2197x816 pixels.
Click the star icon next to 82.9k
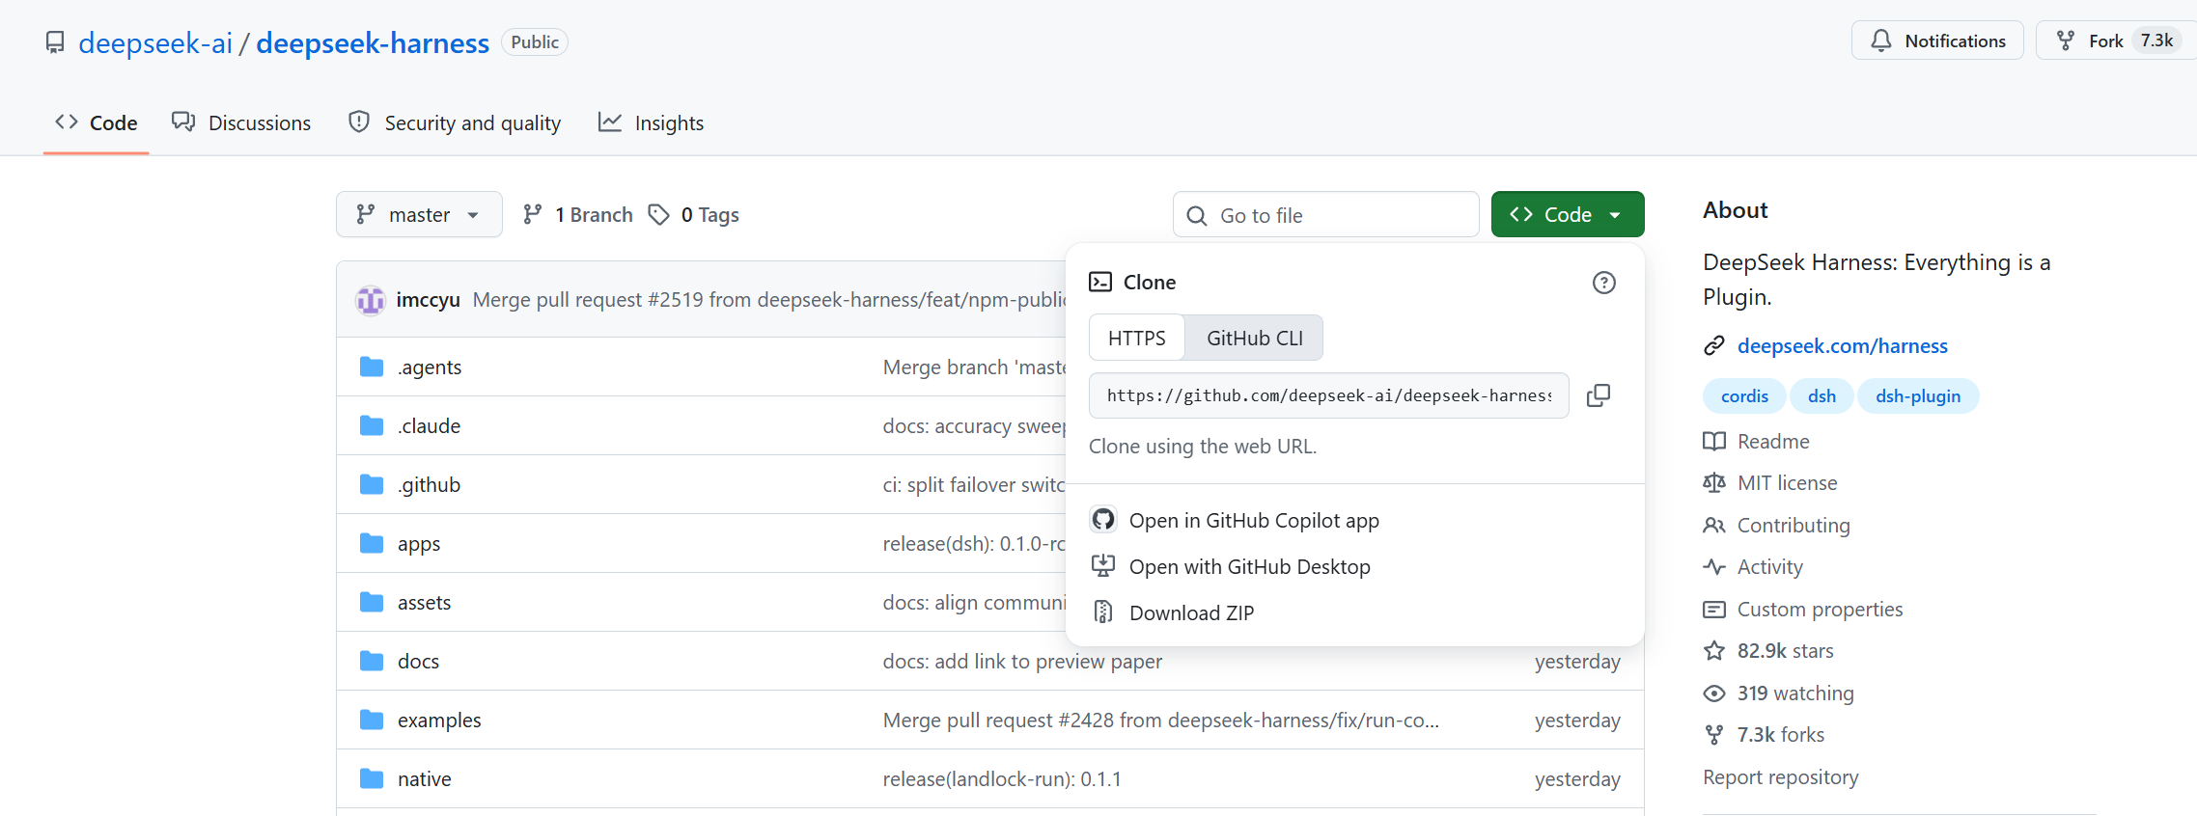click(x=1714, y=651)
